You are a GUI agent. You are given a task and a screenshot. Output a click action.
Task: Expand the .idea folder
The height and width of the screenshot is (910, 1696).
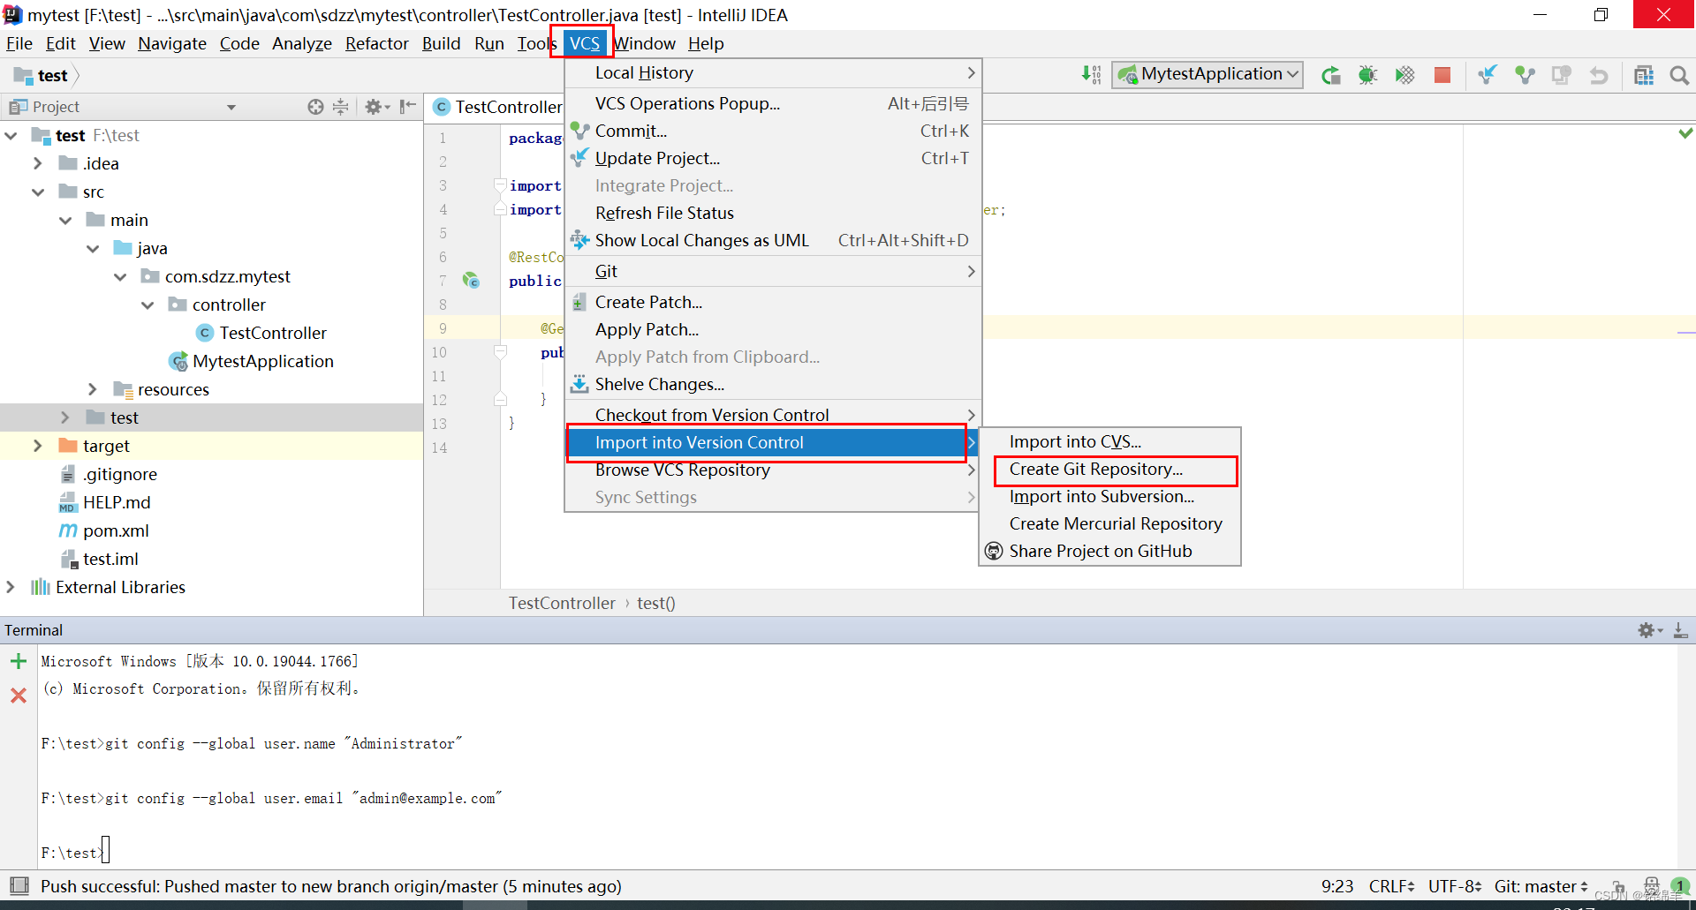(x=38, y=163)
